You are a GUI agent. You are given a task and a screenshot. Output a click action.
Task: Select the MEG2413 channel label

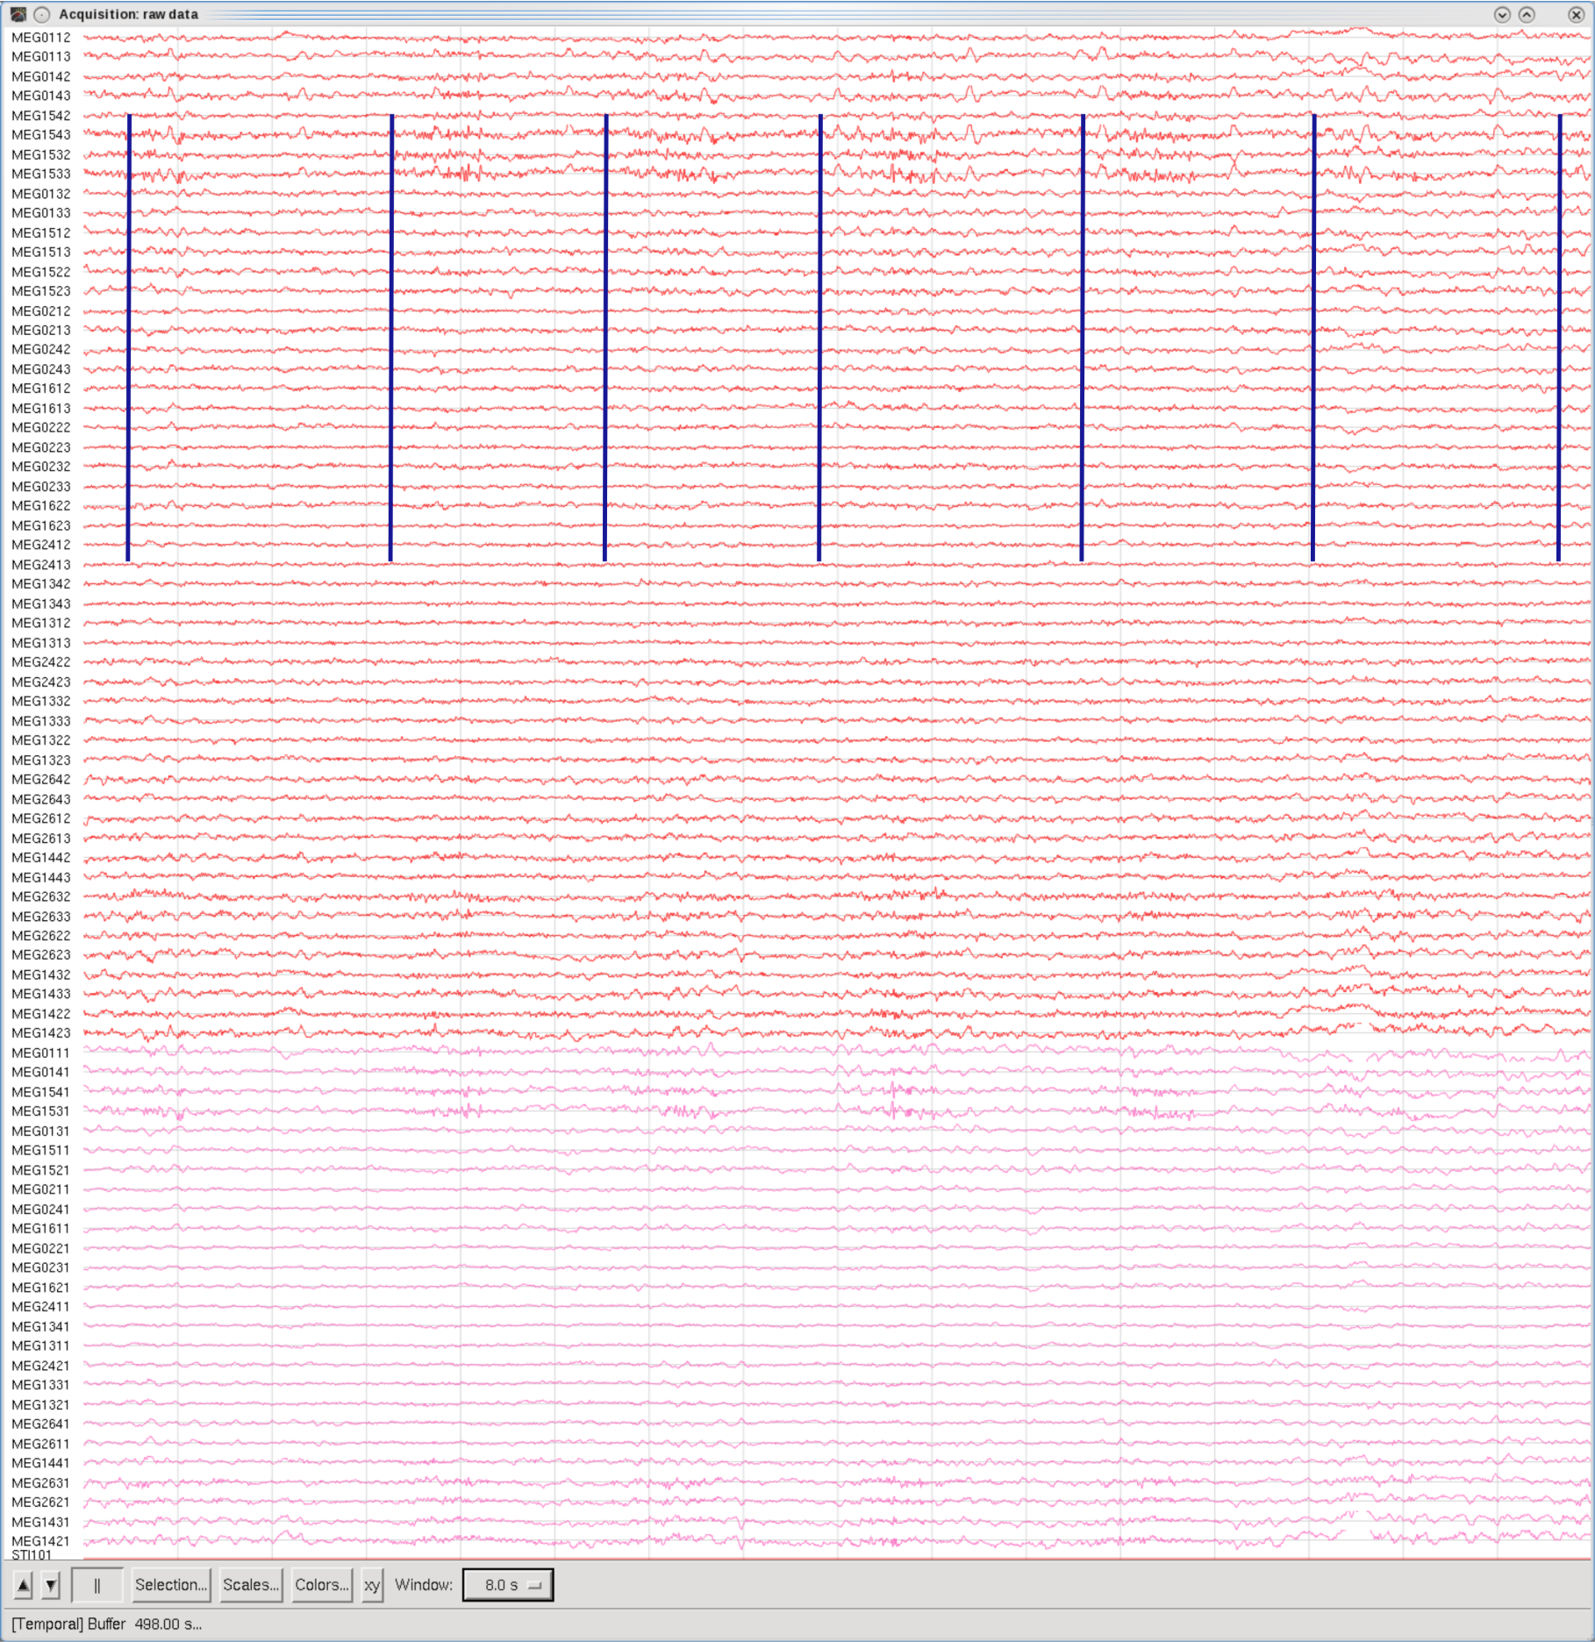[x=40, y=565]
